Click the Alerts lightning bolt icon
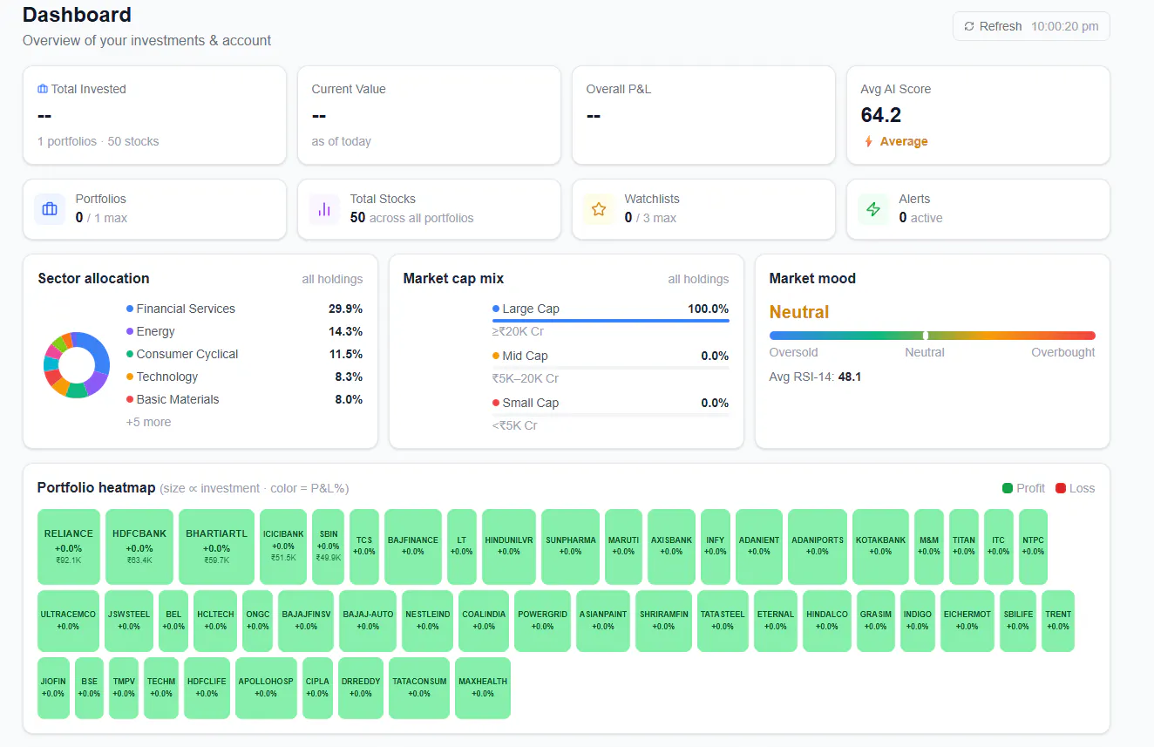The height and width of the screenshot is (747, 1154). [873, 209]
